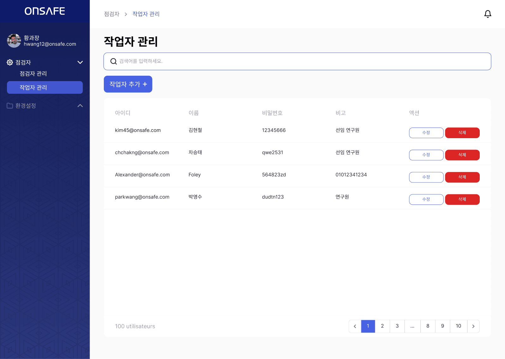Collapse the 점검자 section chevron
505x359 pixels.
(x=80, y=62)
